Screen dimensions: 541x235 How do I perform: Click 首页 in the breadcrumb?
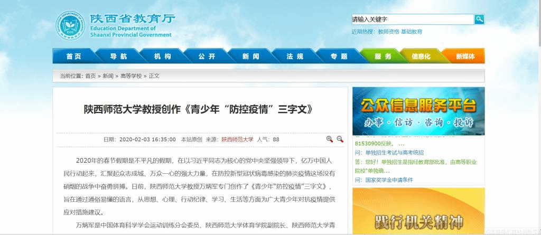click(90, 76)
